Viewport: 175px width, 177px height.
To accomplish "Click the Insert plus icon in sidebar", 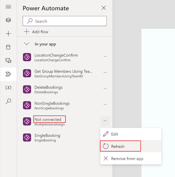I will coord(8,34).
